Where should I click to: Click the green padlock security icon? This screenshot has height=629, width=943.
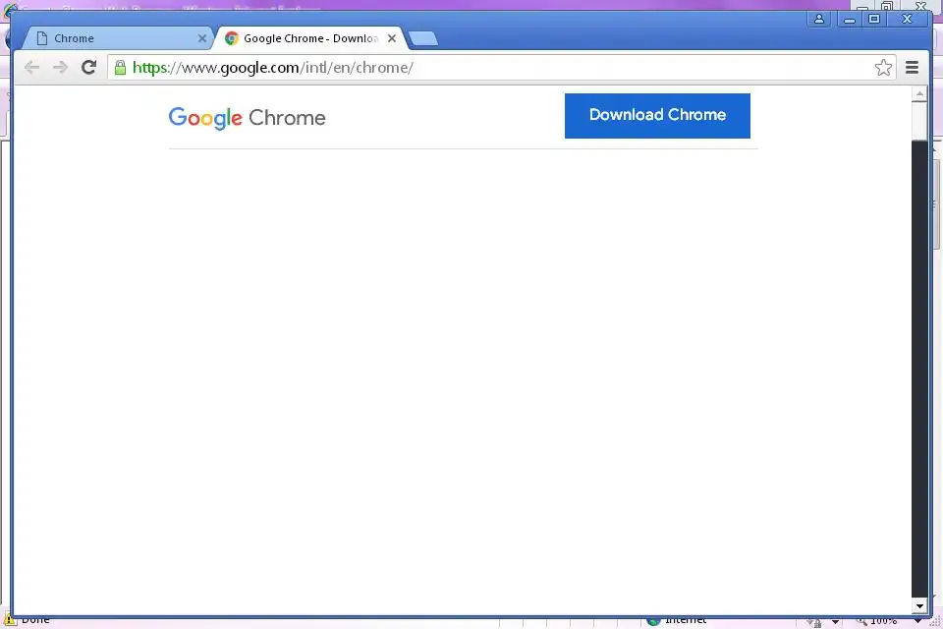pyautogui.click(x=120, y=68)
